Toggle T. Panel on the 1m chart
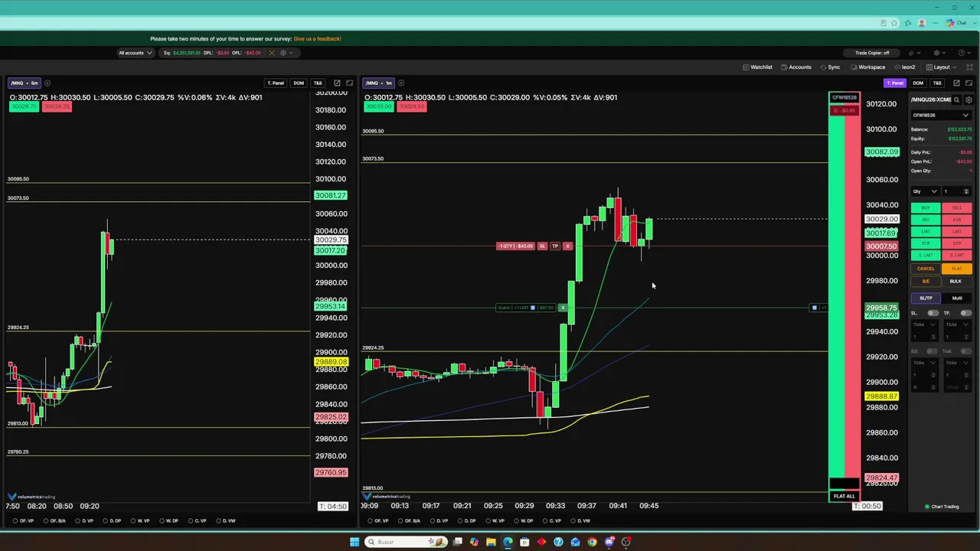The height and width of the screenshot is (551, 980). [x=894, y=83]
